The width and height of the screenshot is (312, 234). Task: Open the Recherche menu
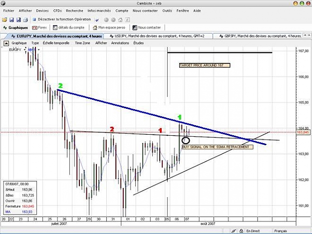74,11
